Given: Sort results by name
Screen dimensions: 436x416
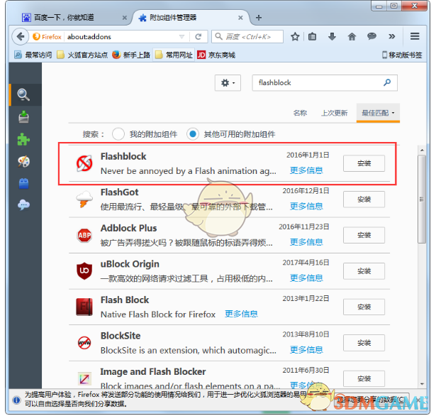Looking at the screenshot, I should click(x=300, y=113).
